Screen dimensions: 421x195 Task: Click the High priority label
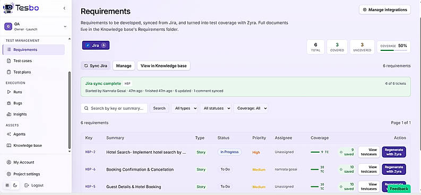tap(256, 153)
